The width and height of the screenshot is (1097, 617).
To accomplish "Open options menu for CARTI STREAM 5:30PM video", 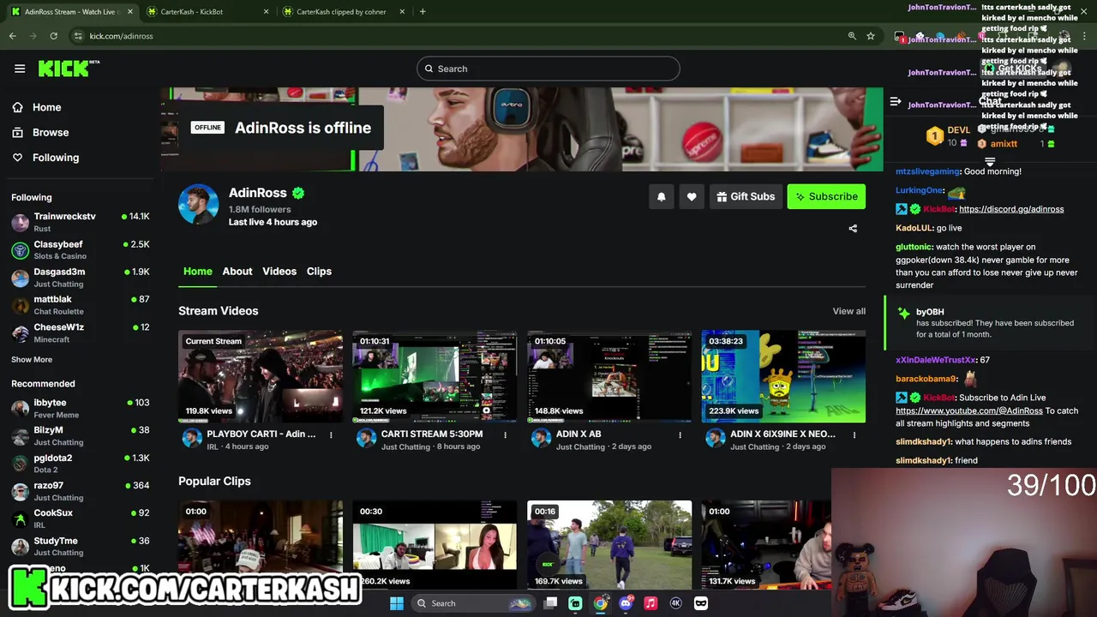I will click(505, 435).
